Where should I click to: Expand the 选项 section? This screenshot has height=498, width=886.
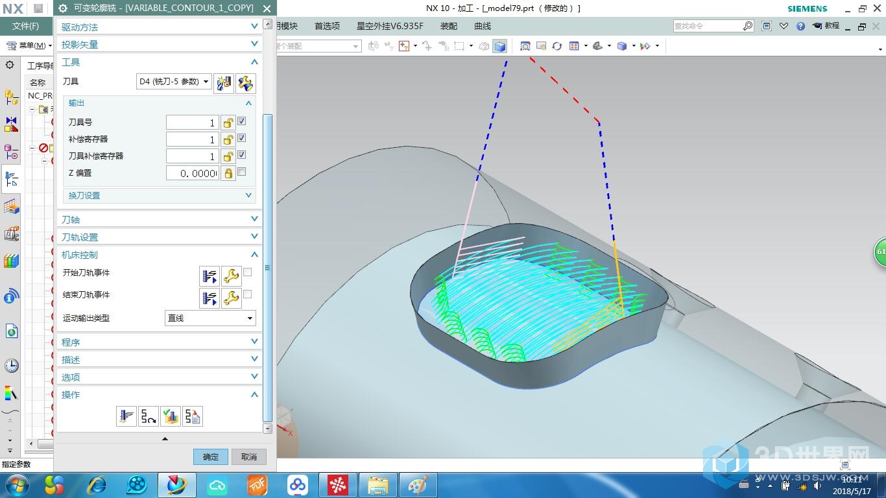[160, 377]
